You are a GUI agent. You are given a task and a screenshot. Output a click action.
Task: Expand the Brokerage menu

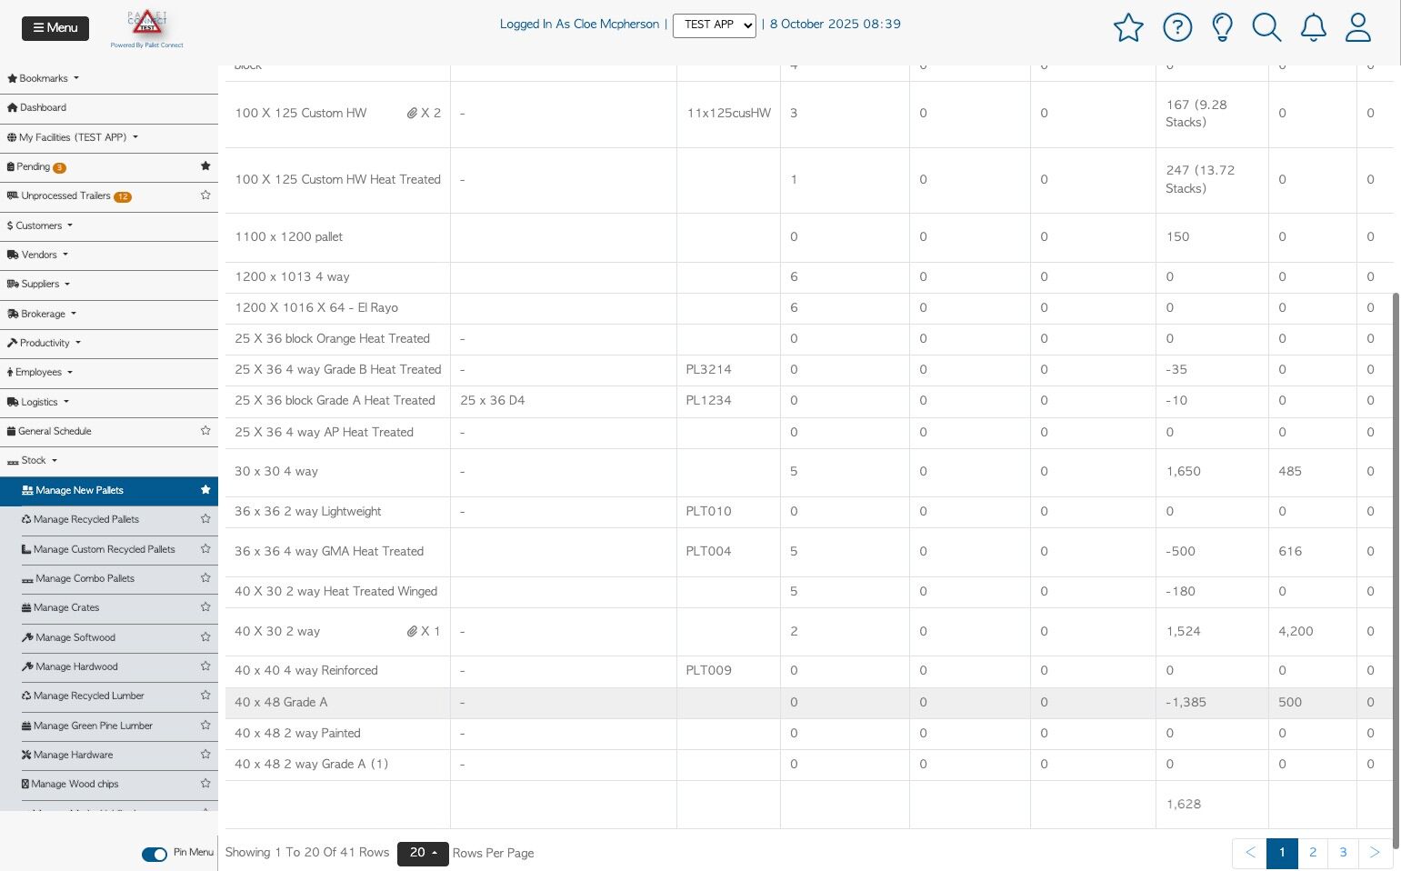pos(42,314)
